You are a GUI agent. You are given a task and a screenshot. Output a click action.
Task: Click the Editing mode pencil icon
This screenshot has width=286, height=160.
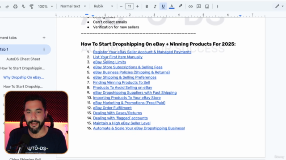[x=277, y=6]
